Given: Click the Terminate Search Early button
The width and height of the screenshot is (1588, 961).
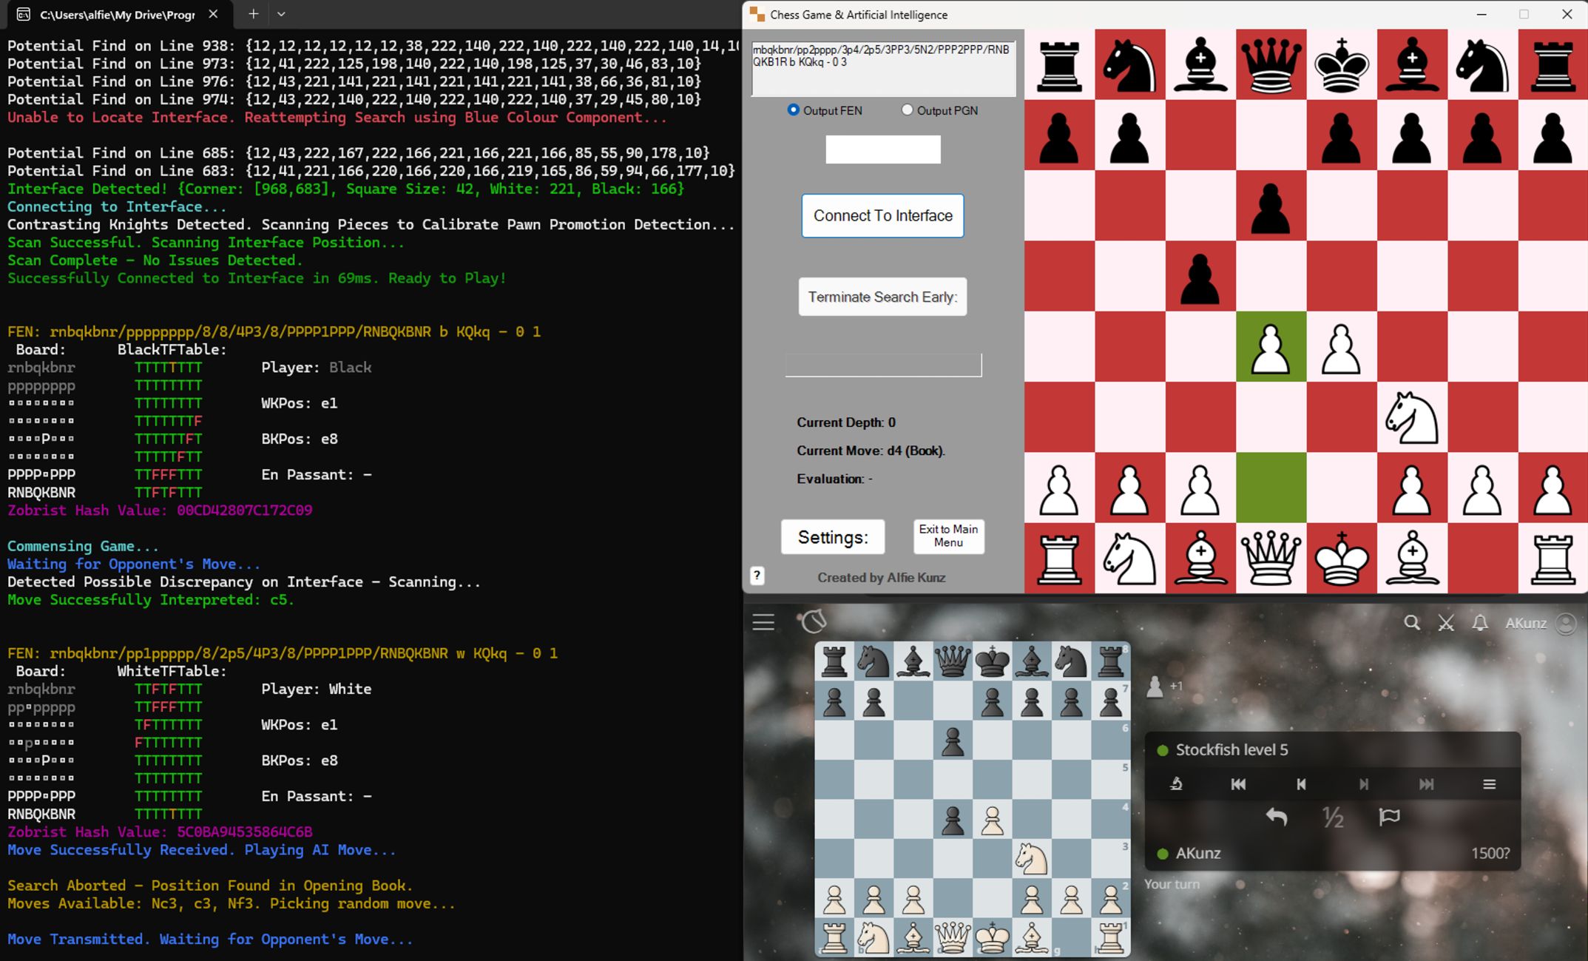Looking at the screenshot, I should pyautogui.click(x=882, y=297).
